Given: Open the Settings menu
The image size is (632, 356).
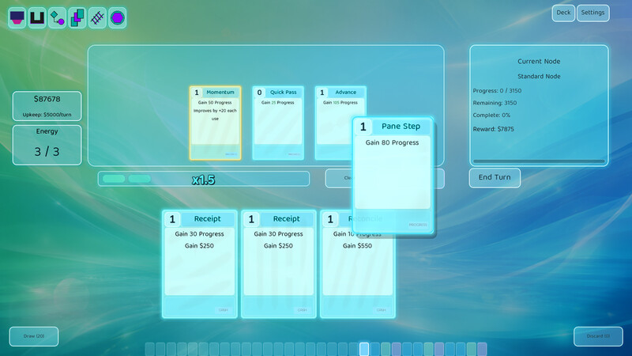Looking at the screenshot, I should (593, 13).
